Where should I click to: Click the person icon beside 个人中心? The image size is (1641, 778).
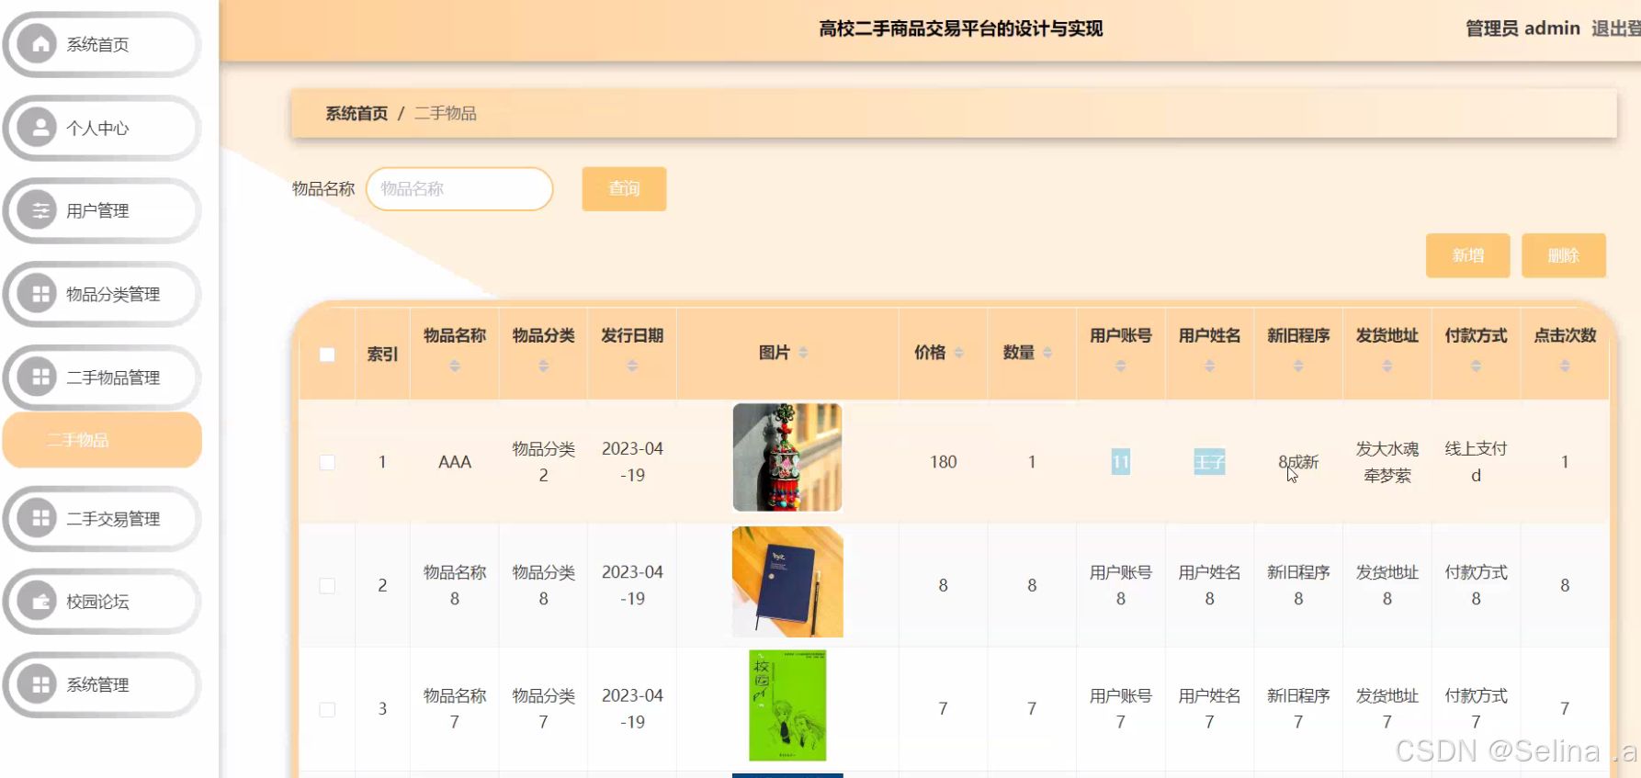coord(39,128)
